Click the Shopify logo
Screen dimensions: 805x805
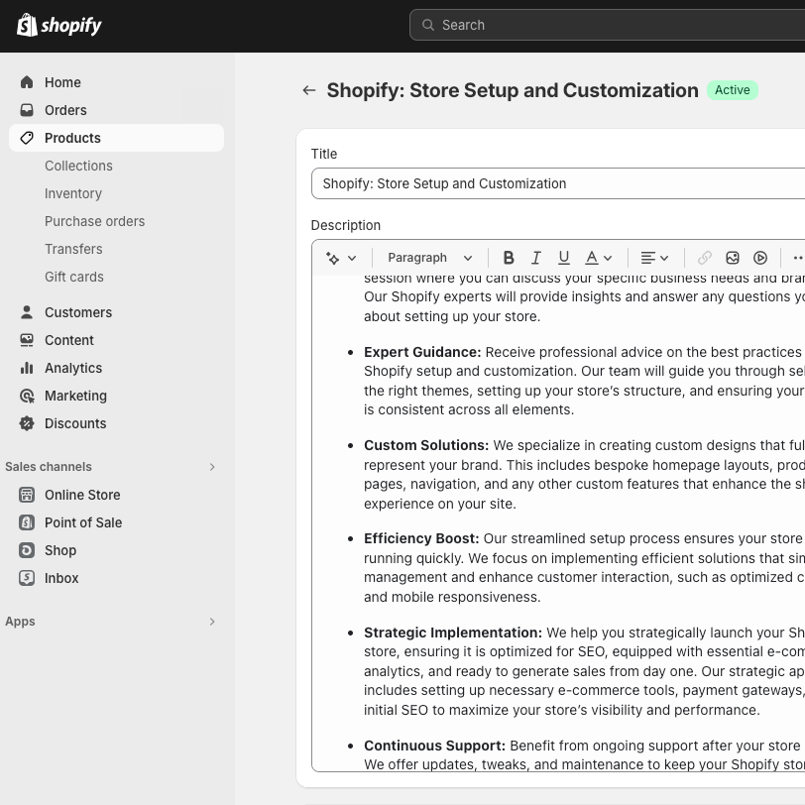[59, 25]
